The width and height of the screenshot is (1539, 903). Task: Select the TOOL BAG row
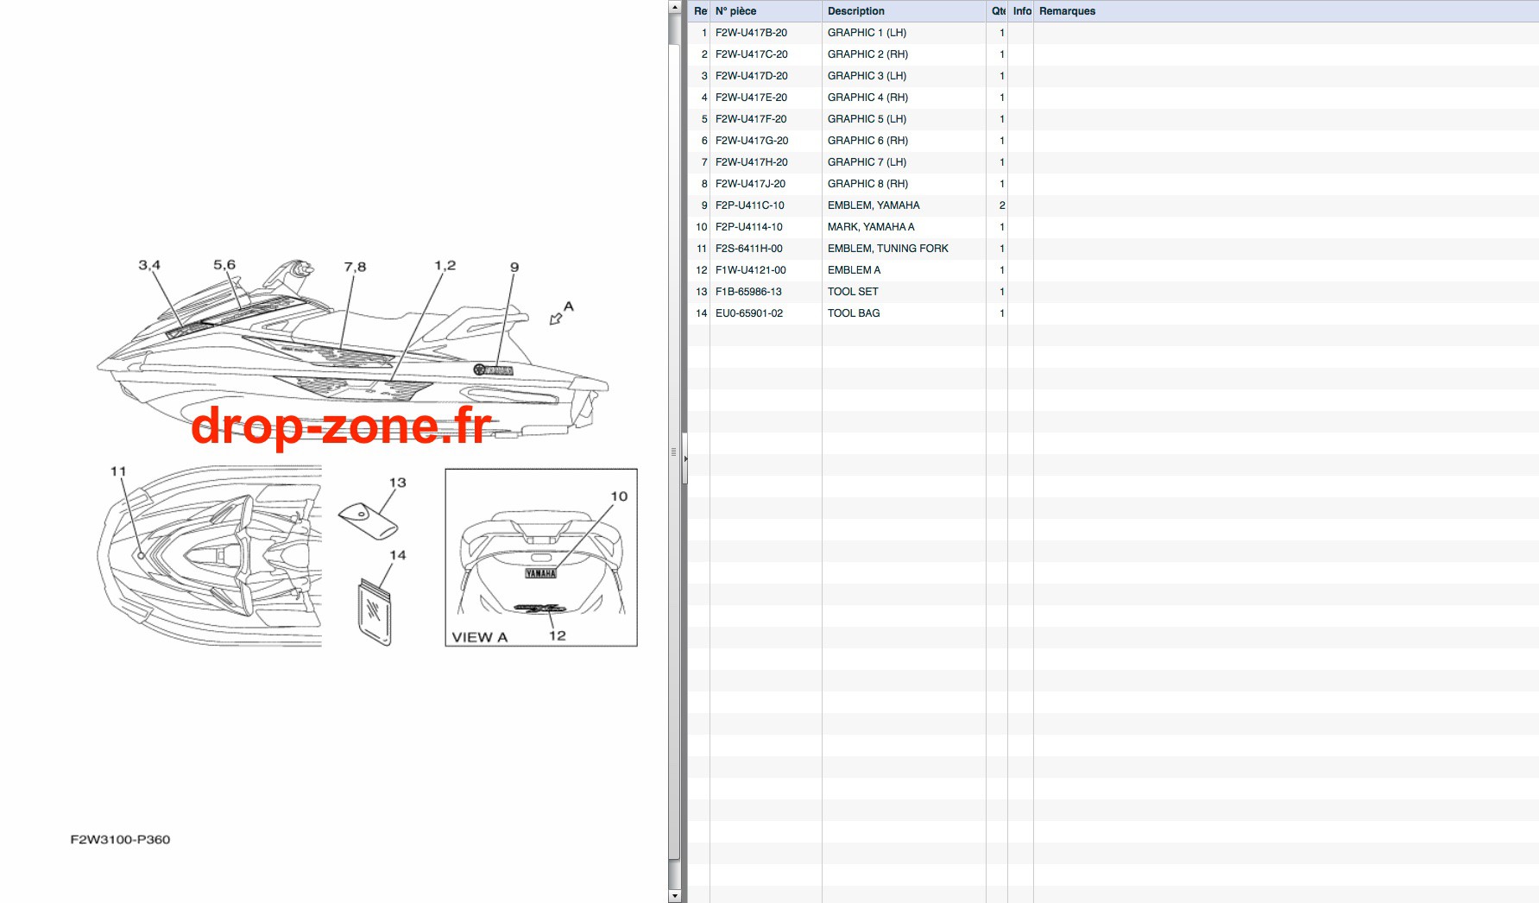pyautogui.click(x=1113, y=313)
